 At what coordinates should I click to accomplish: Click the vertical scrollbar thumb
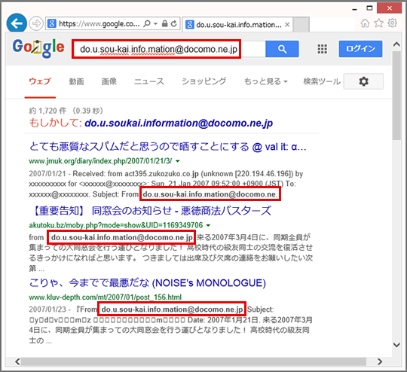click(396, 96)
